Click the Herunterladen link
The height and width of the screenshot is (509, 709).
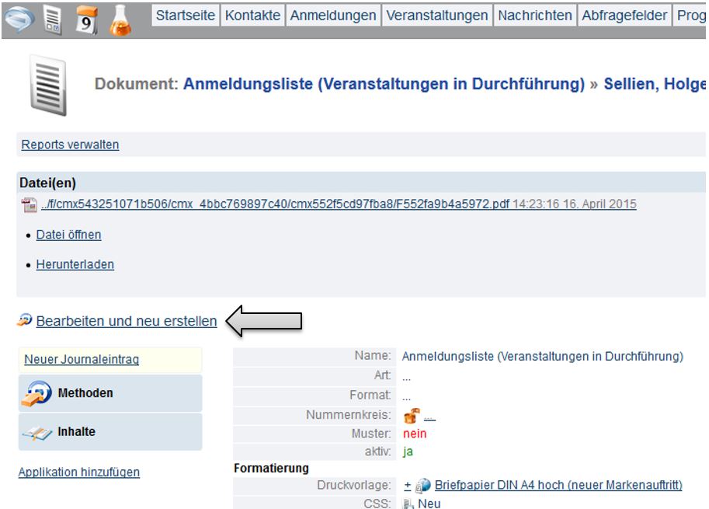point(75,265)
